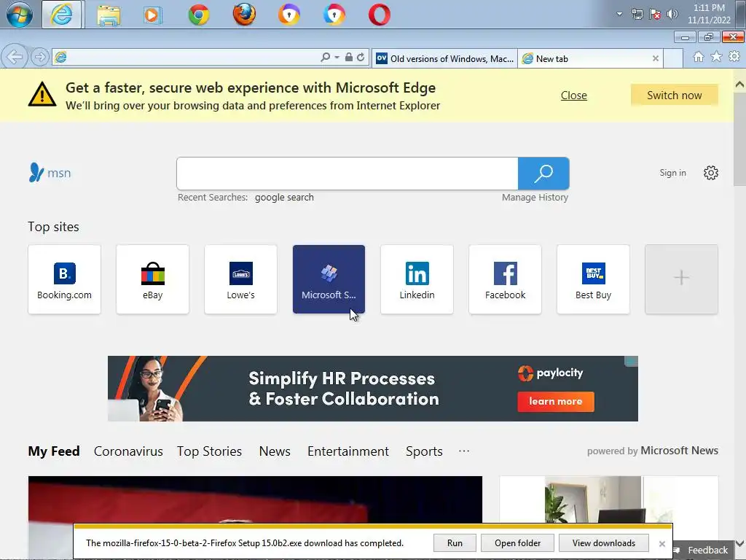Open the Booking.com top site tile
Screen dimensions: 746x560
(64, 279)
